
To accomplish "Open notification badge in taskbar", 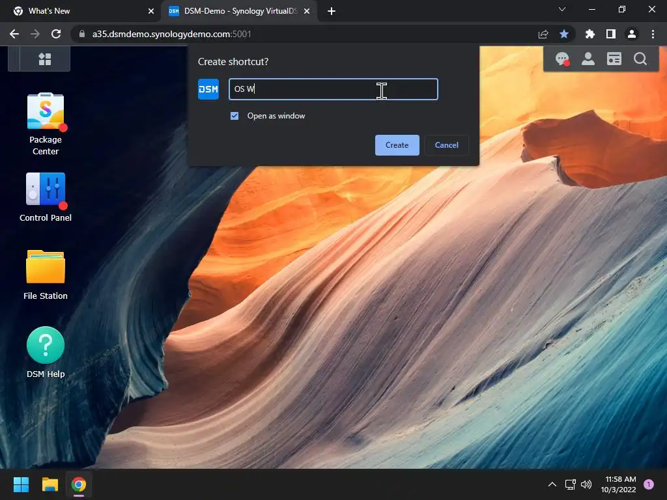I will 649,484.
